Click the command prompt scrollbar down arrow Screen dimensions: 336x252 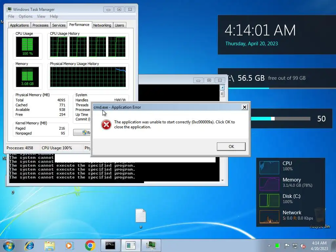[x=222, y=180]
